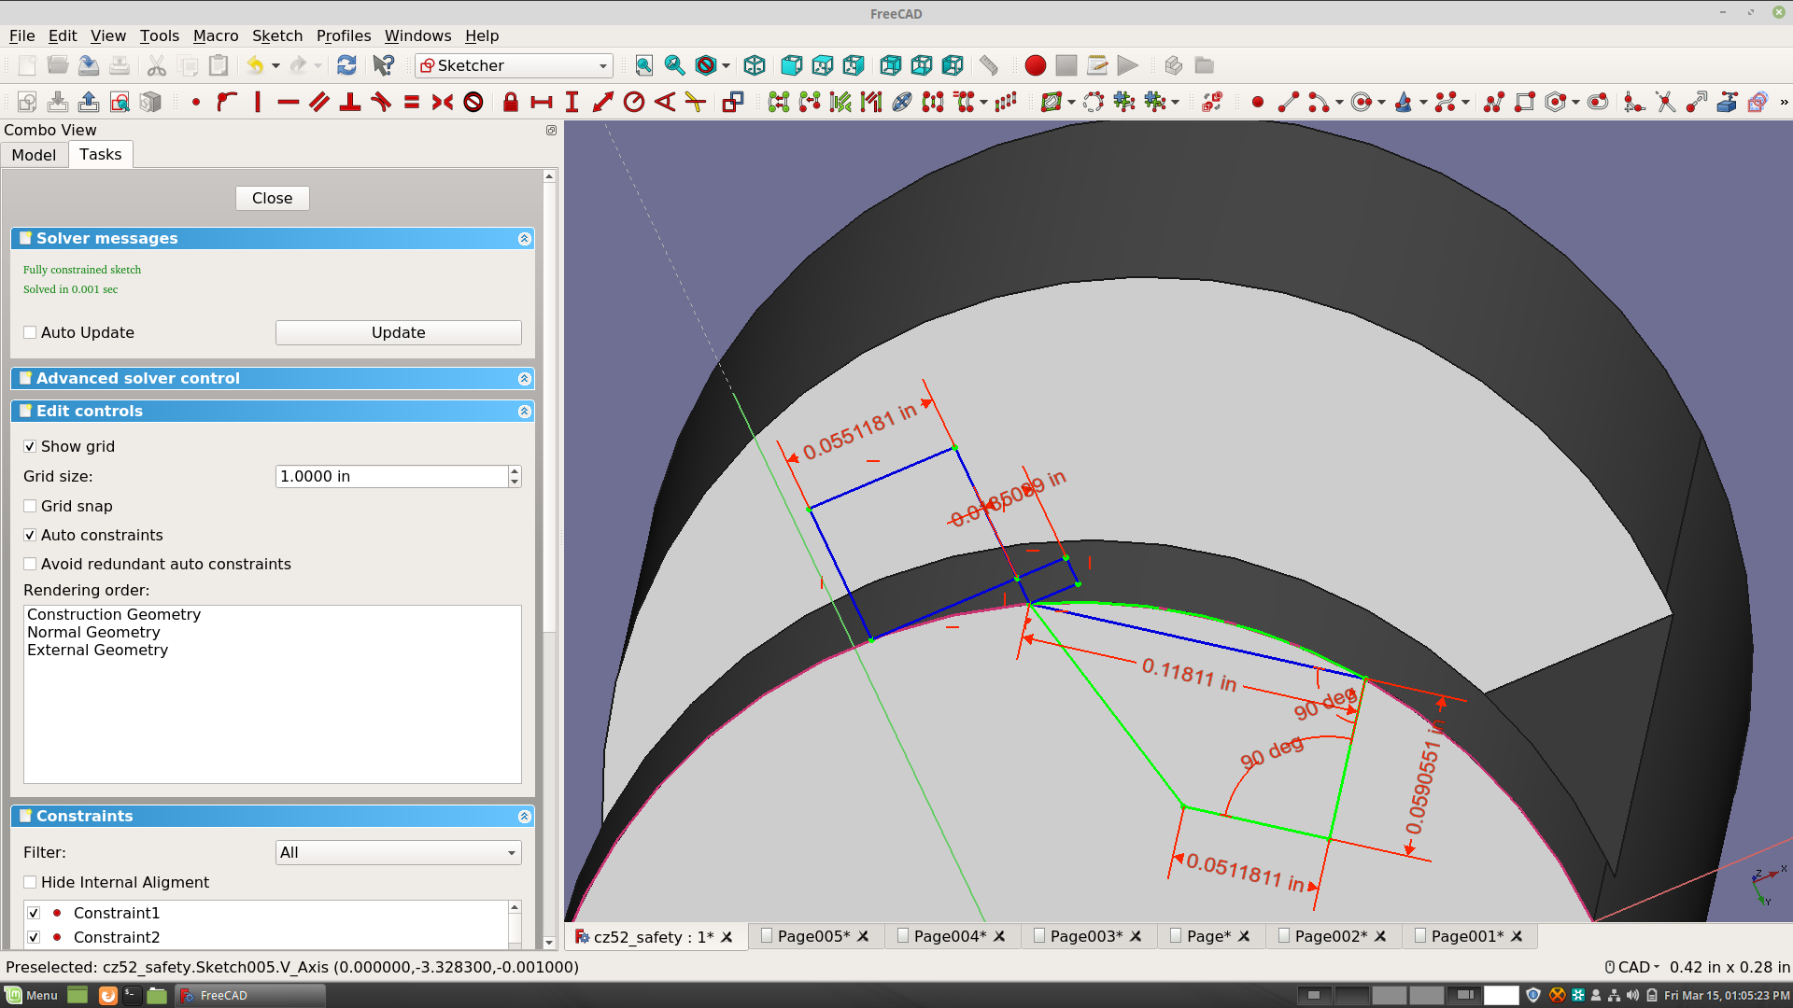Switch to the Page005* document tab
The width and height of the screenshot is (1793, 1008).
tap(813, 936)
